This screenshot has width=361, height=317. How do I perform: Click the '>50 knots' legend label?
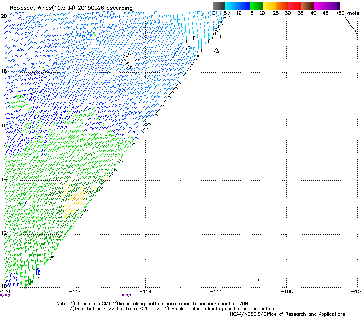[347, 13]
